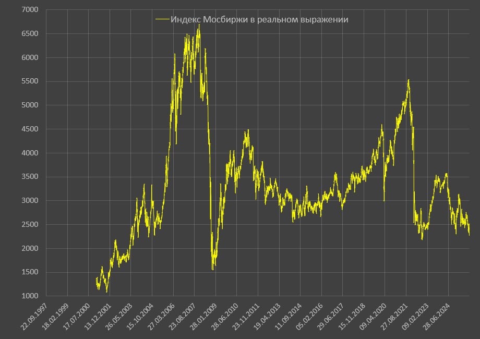Click the 5500 y-axis value
The height and width of the screenshot is (339, 480).
29,81
